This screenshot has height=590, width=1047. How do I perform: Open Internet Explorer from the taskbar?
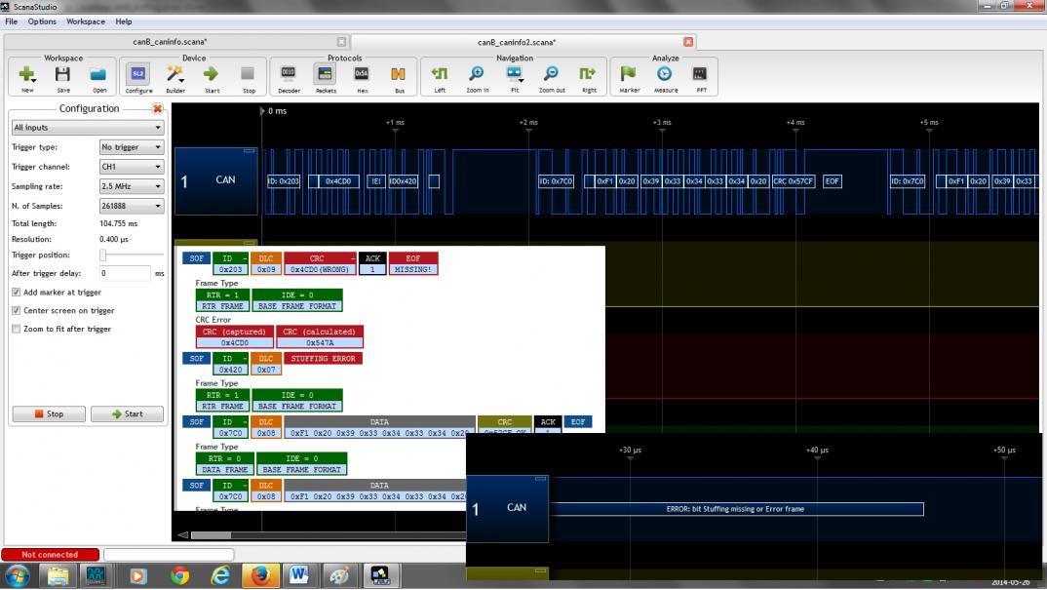219,575
